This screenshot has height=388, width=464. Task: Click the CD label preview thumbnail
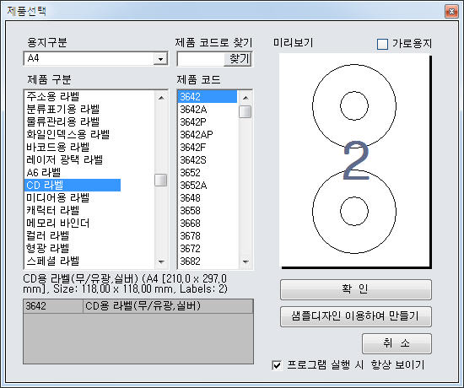click(354, 160)
